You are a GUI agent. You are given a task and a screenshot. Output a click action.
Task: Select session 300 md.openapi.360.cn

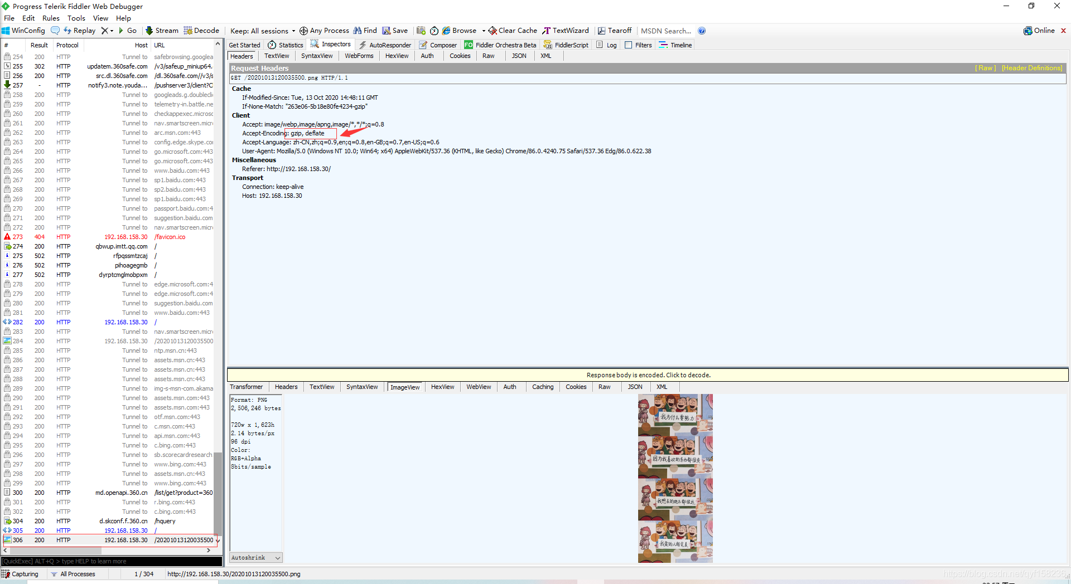(109, 493)
